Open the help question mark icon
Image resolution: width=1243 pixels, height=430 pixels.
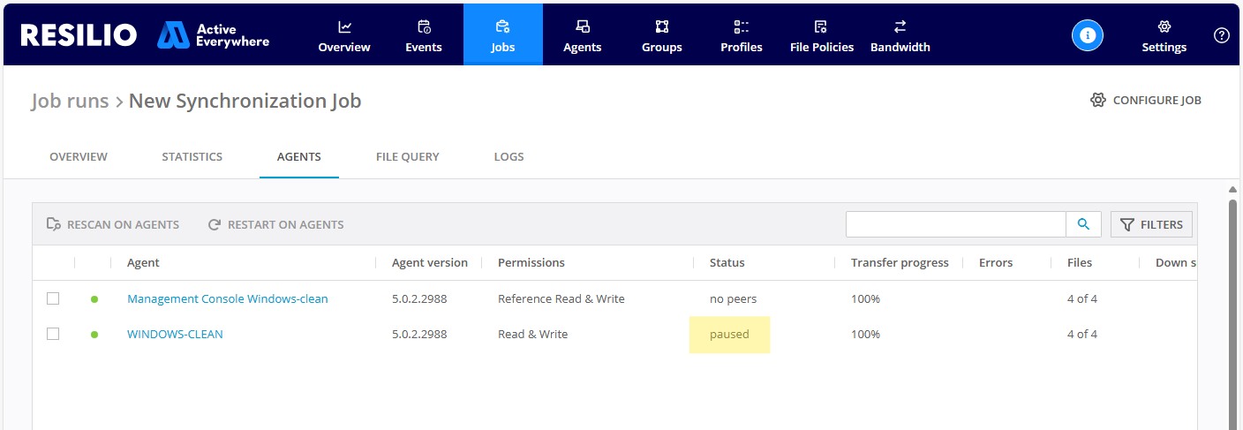[x=1222, y=35]
